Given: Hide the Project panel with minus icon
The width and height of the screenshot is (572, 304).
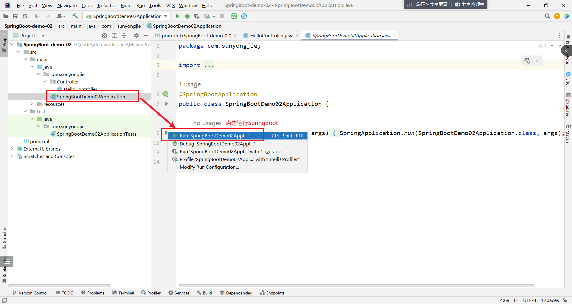Looking at the screenshot, I should click(146, 35).
